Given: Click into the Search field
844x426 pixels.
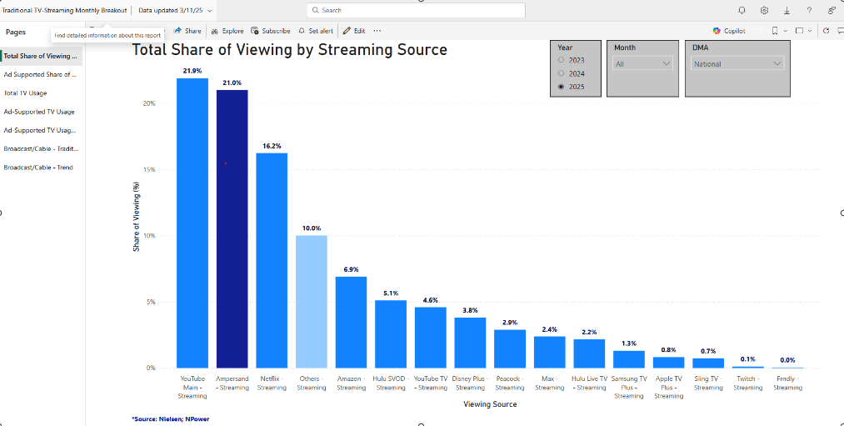Looking at the screenshot, I should click(417, 10).
